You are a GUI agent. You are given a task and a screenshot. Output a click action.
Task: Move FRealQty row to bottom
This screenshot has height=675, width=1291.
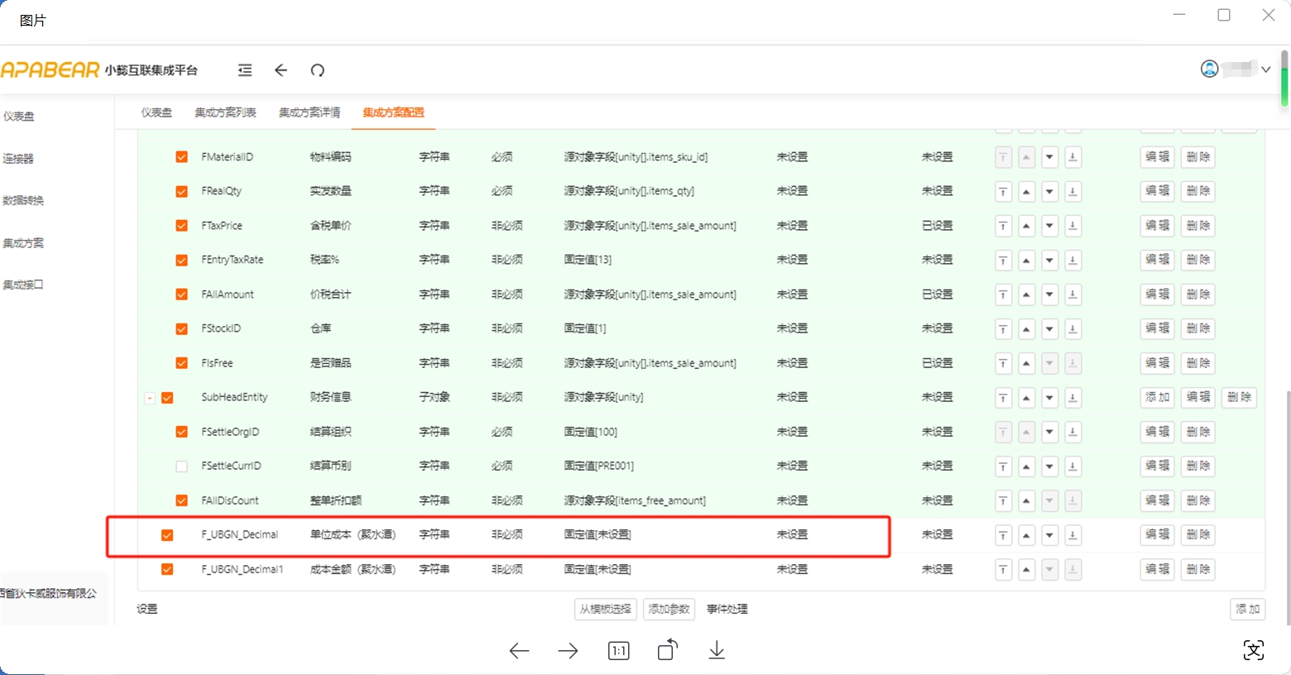[1073, 192]
